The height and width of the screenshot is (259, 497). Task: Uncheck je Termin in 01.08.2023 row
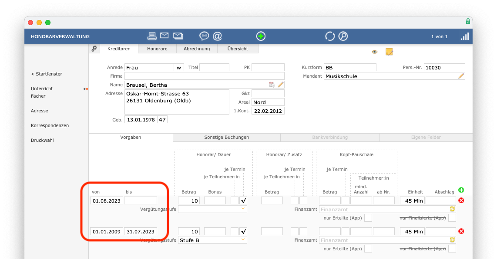point(243,200)
